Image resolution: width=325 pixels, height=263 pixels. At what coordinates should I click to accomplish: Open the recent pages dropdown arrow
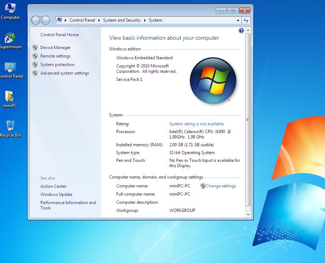52,20
